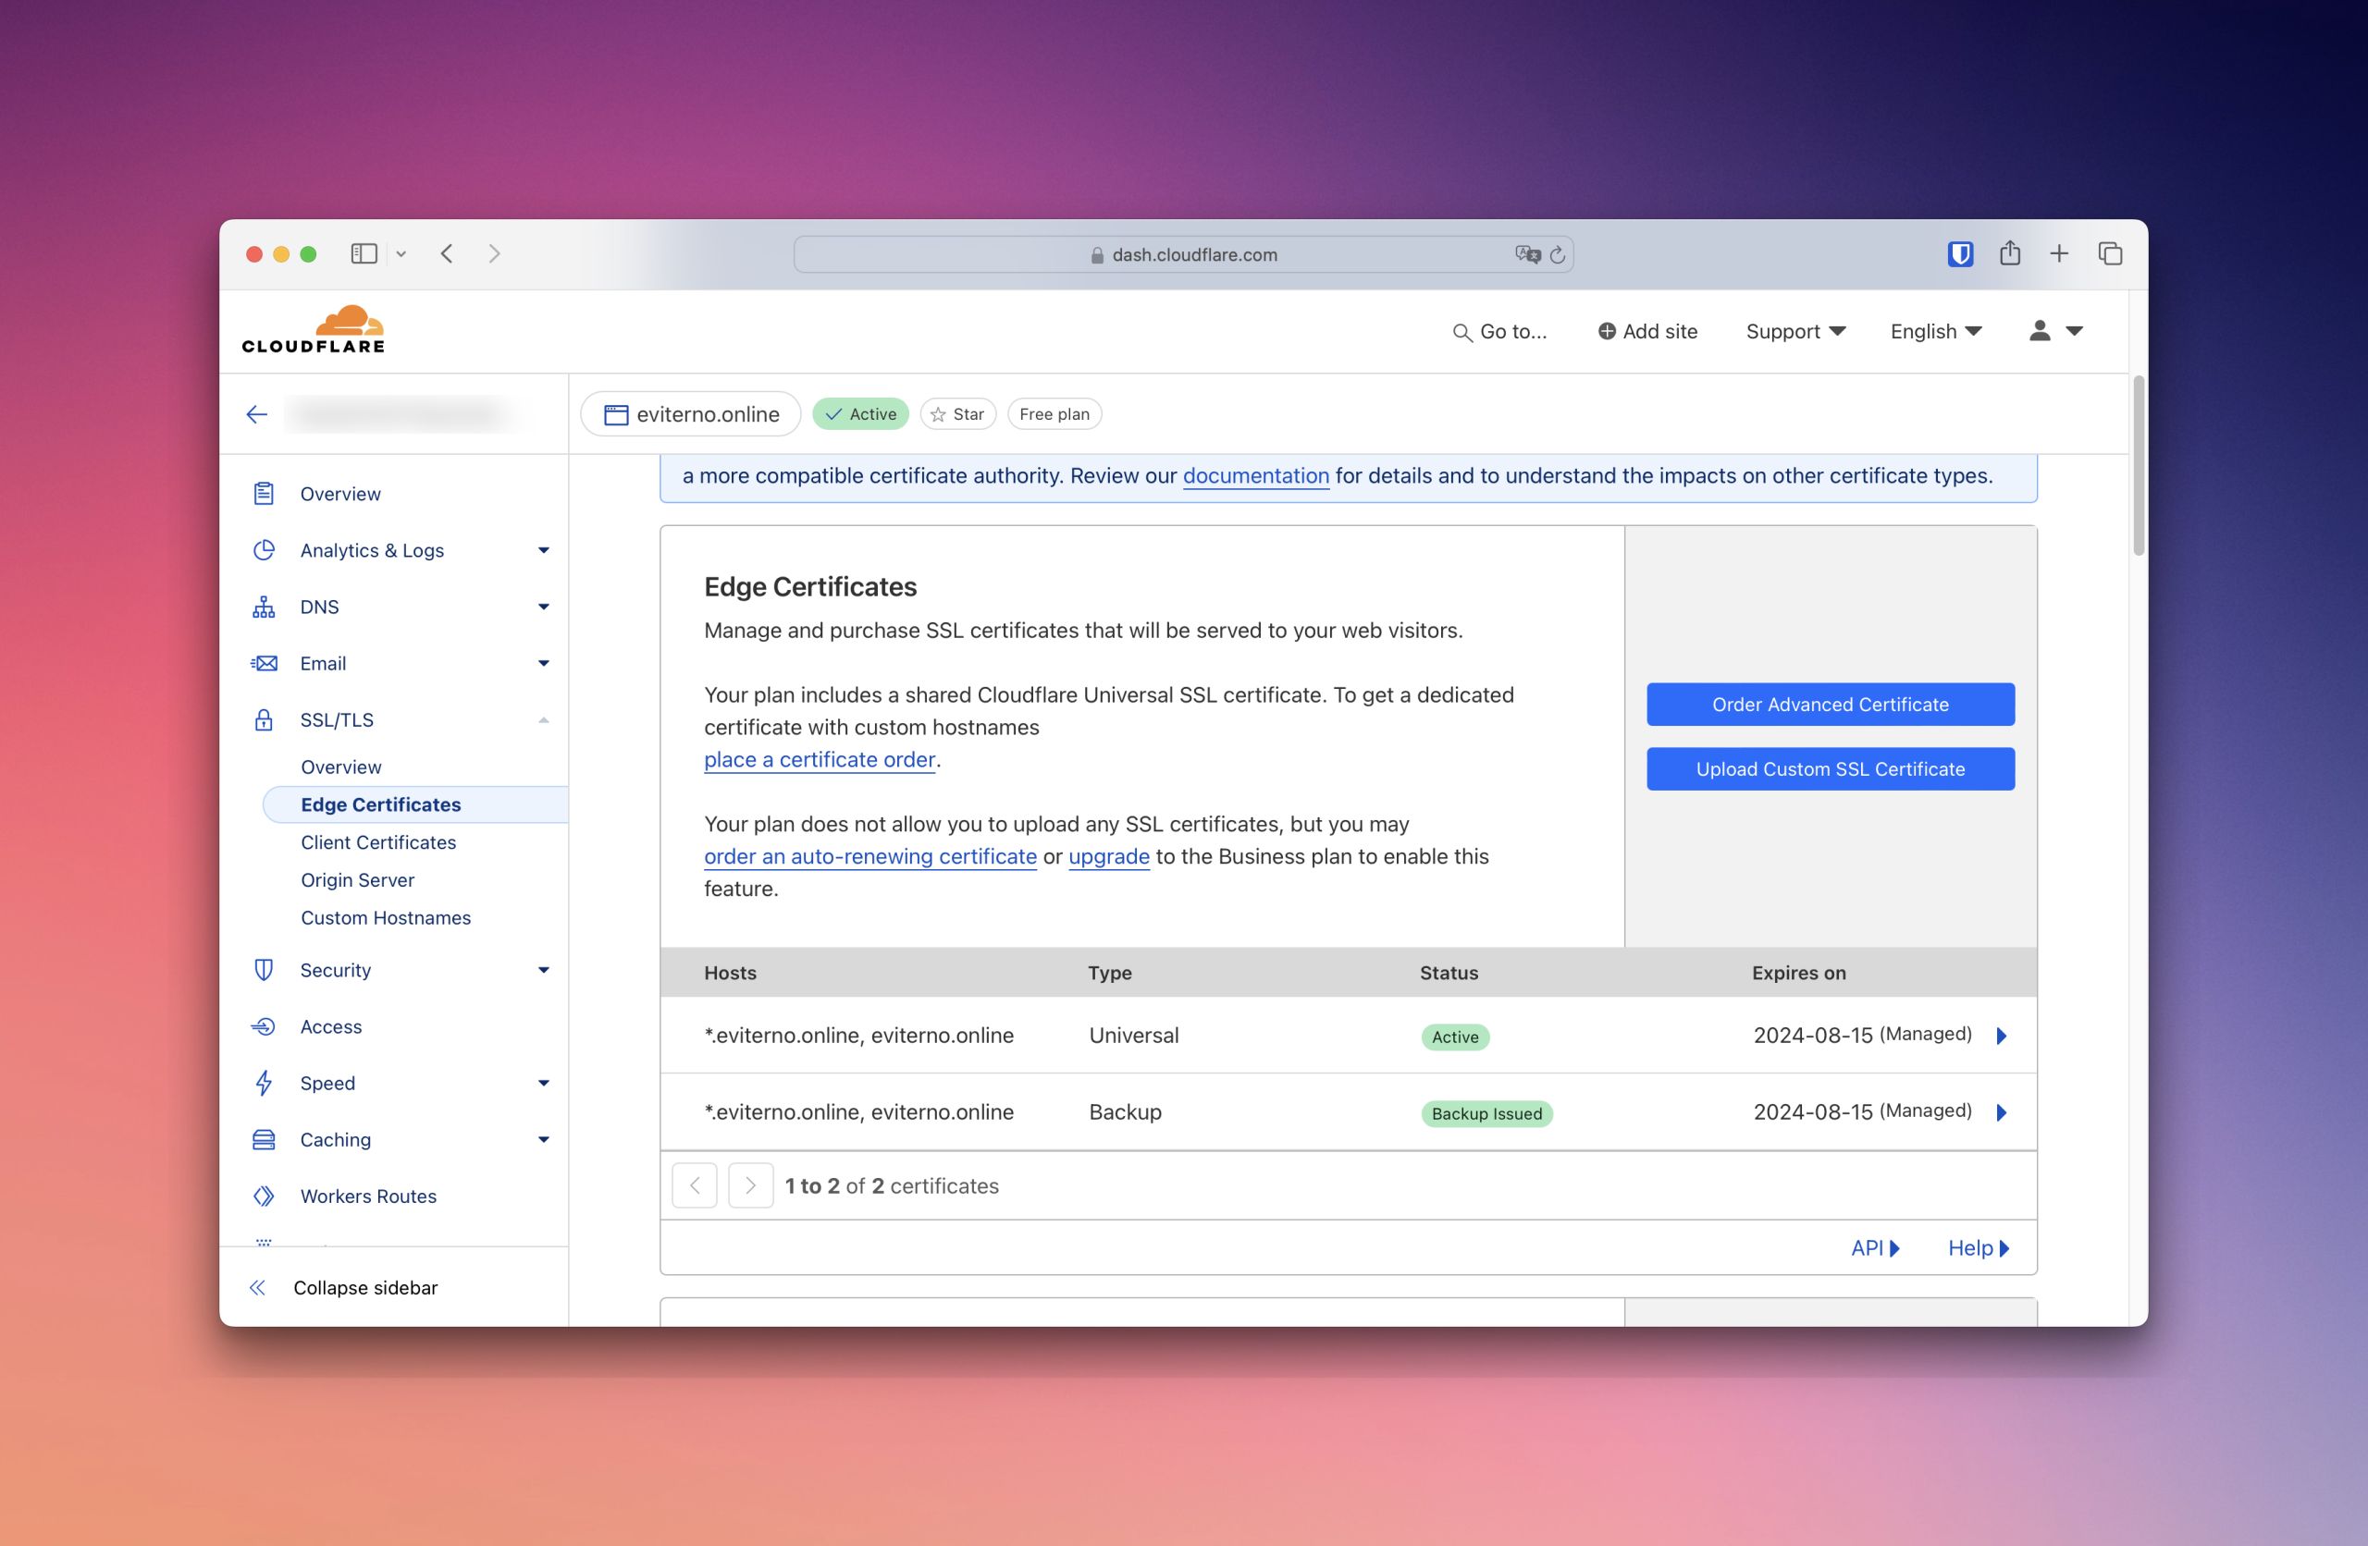Click the eviterno.online site selector

690,414
